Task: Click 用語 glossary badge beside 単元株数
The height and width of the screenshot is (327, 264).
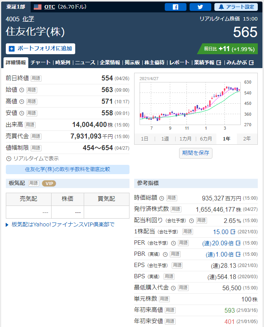Action: click(x=164, y=299)
